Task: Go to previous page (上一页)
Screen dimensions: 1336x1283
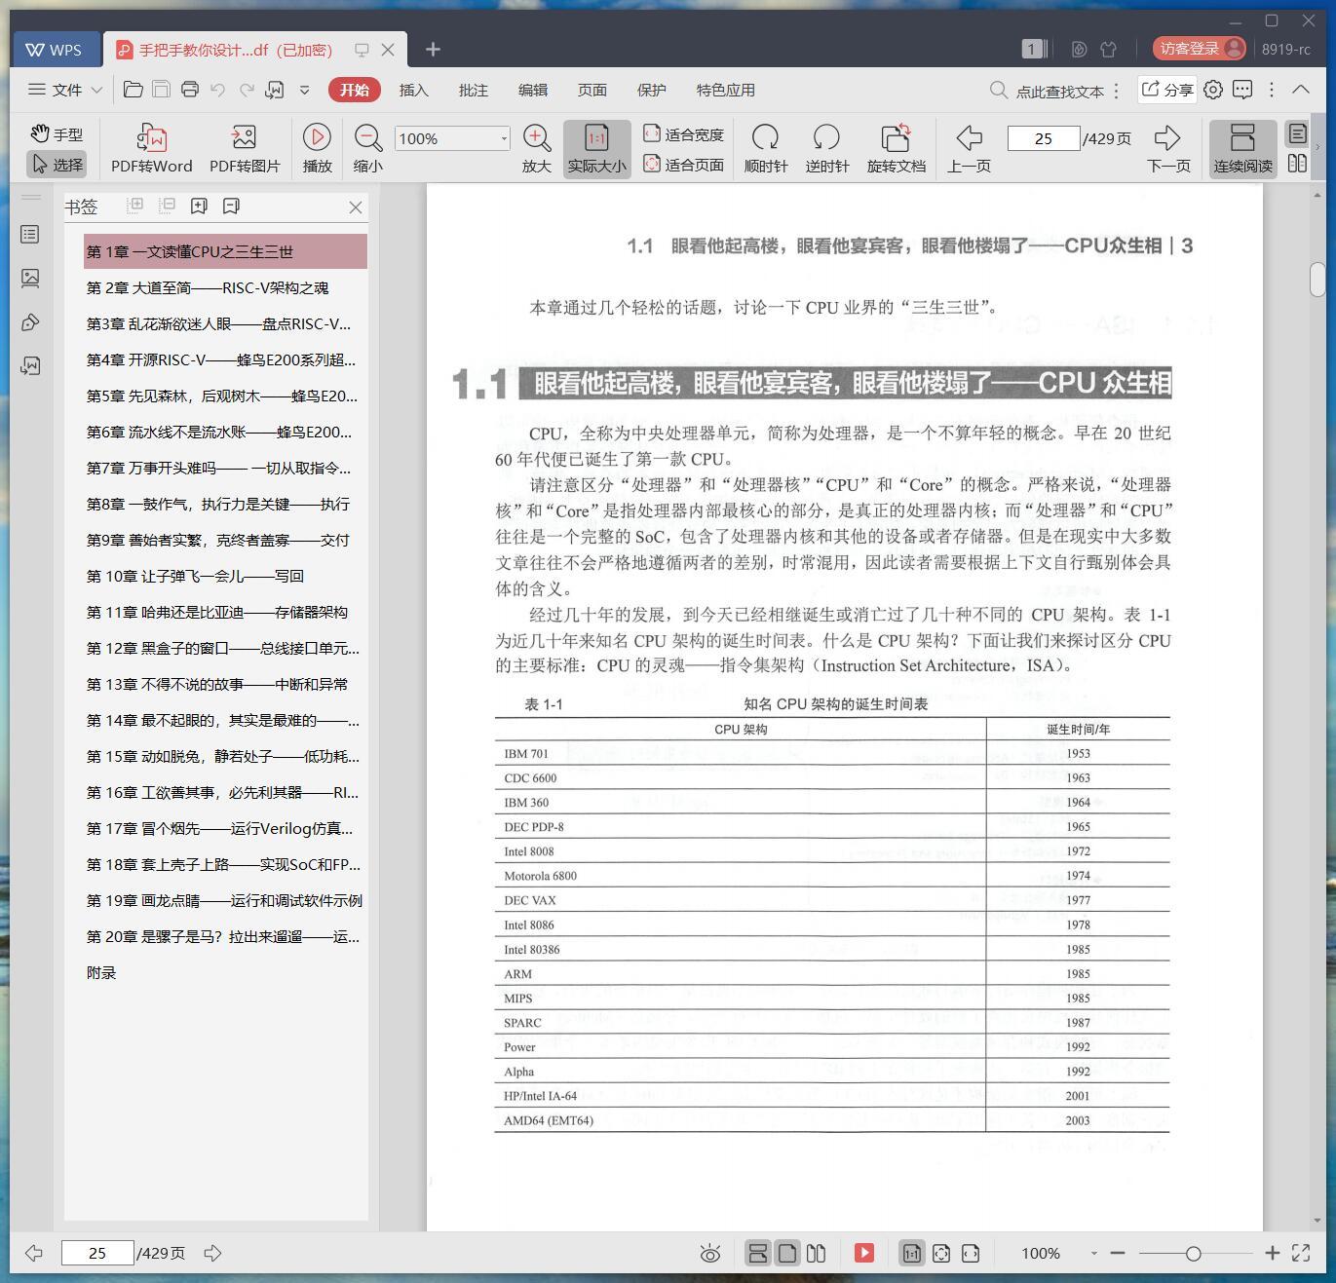Action: coord(969,149)
